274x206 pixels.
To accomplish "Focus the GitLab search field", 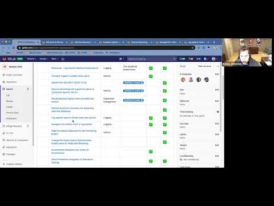I will click(x=151, y=59).
